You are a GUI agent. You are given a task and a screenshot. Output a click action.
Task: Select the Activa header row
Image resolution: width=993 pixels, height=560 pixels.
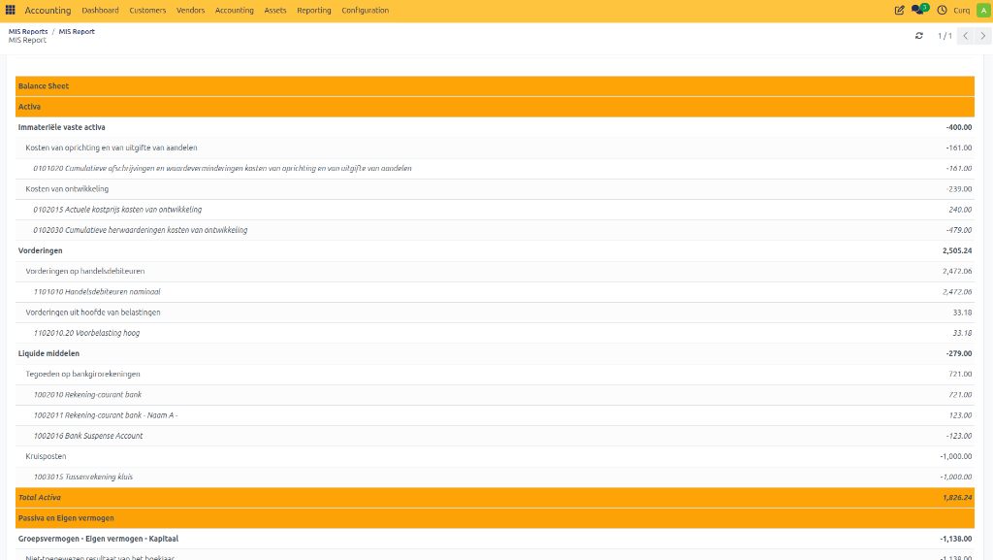(x=495, y=107)
